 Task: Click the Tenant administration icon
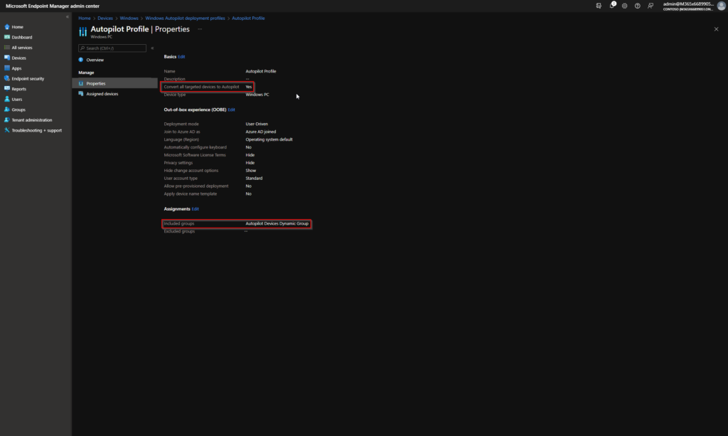pos(7,119)
